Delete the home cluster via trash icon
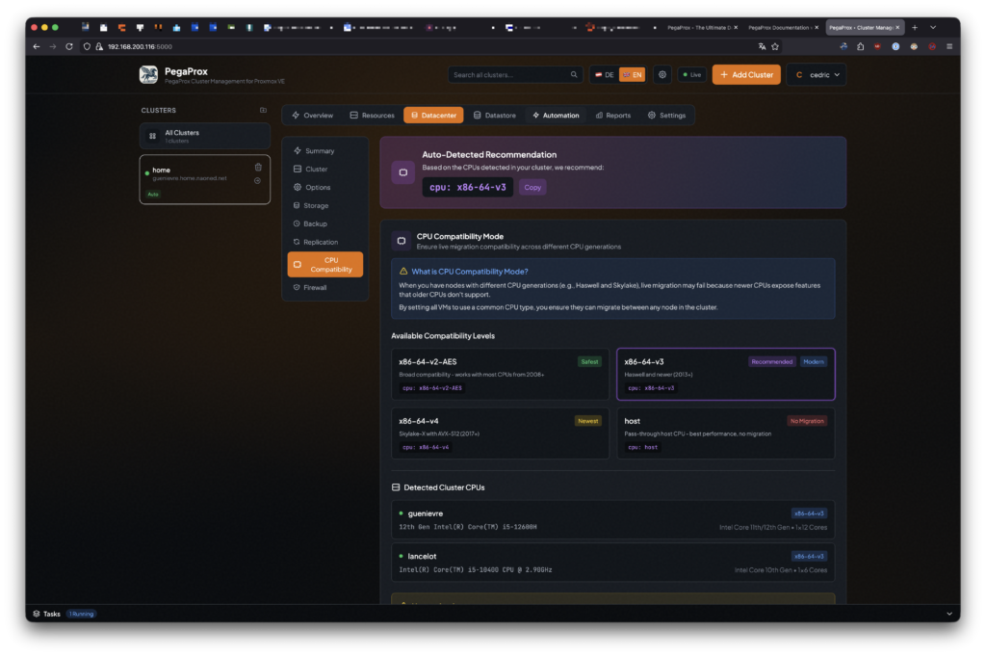Screen dimensions: 986x656 click(x=258, y=167)
